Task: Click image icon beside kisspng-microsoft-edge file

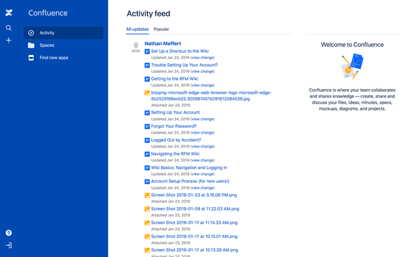Action: coord(147,92)
